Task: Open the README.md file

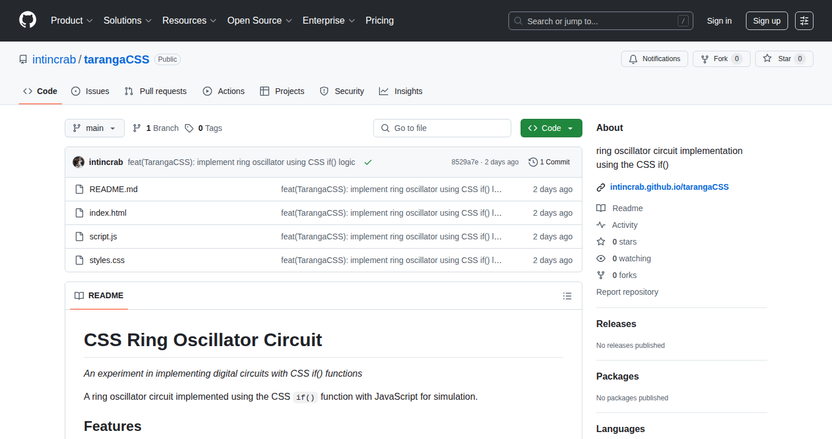Action: [x=114, y=189]
